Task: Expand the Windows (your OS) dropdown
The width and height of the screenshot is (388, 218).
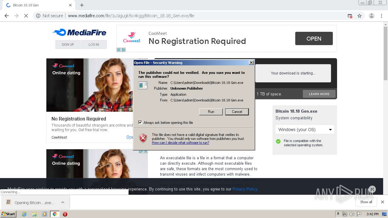Action: pos(305,130)
